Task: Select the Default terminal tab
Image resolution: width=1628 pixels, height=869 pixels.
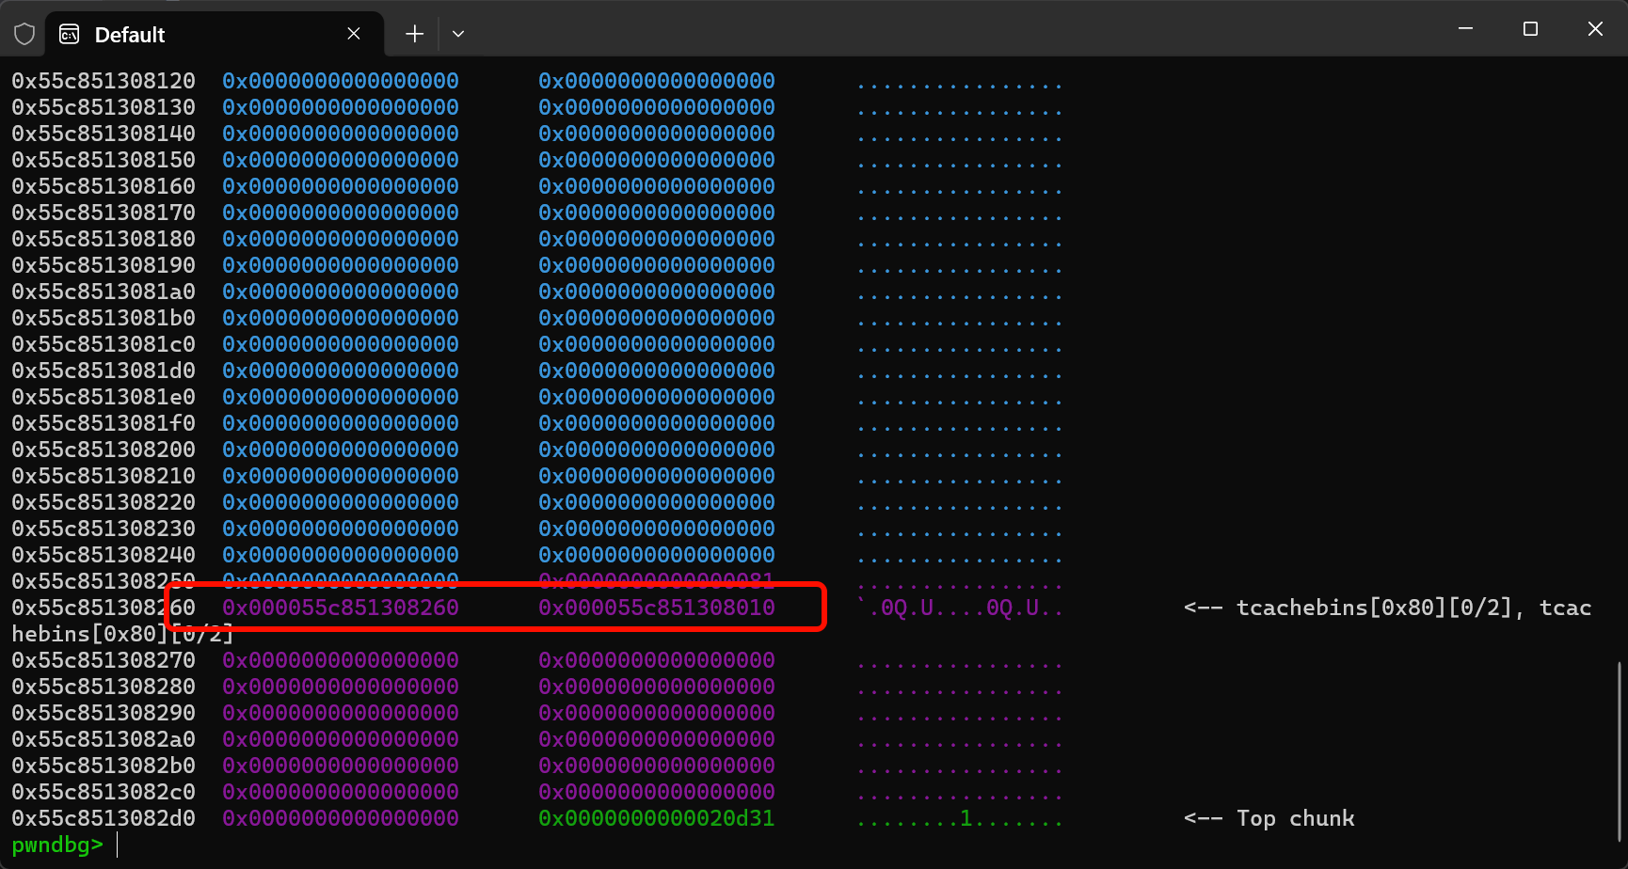Action: 215,35
